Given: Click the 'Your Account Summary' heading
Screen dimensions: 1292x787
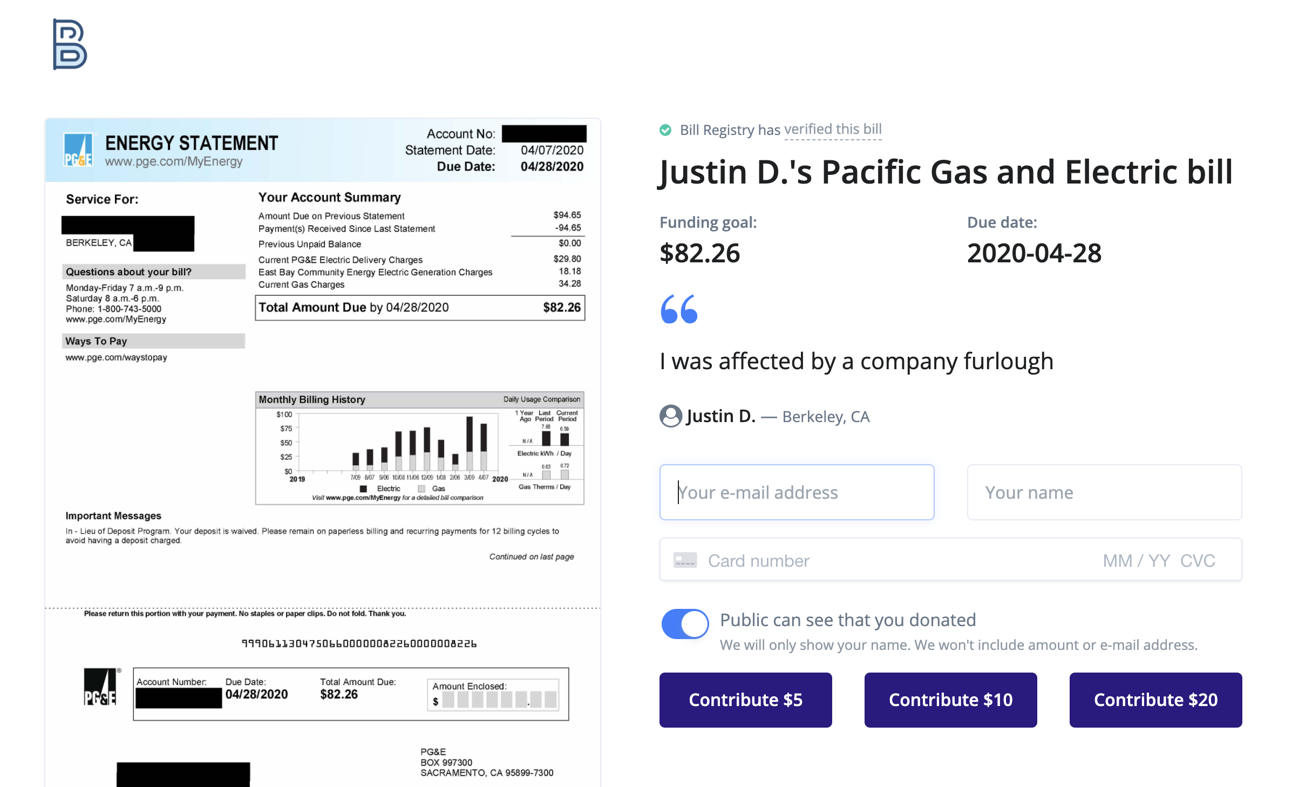Looking at the screenshot, I should [x=329, y=198].
